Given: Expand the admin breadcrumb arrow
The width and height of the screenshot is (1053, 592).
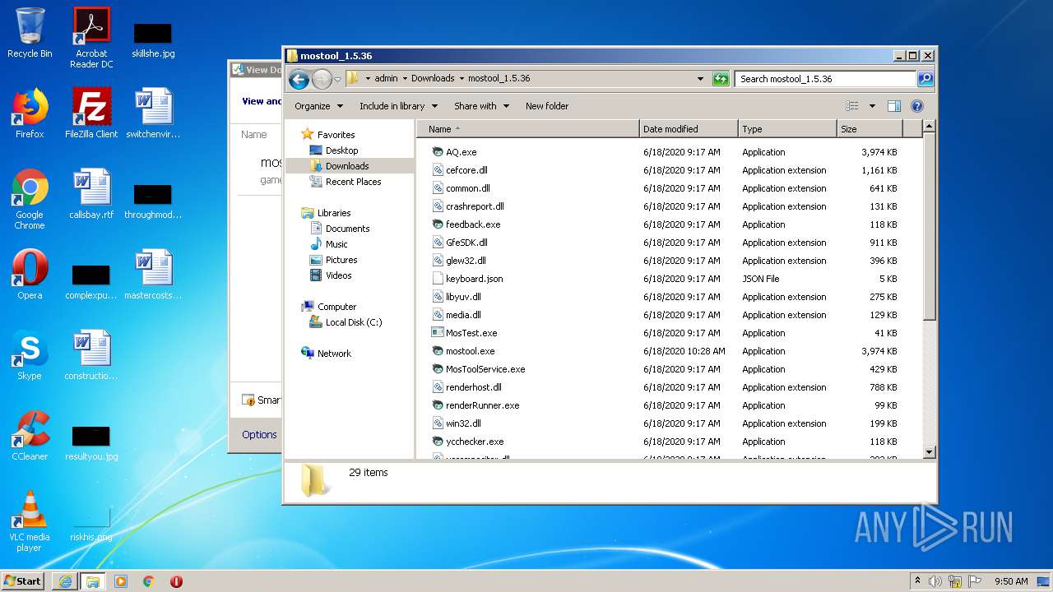Looking at the screenshot, I should tap(405, 79).
